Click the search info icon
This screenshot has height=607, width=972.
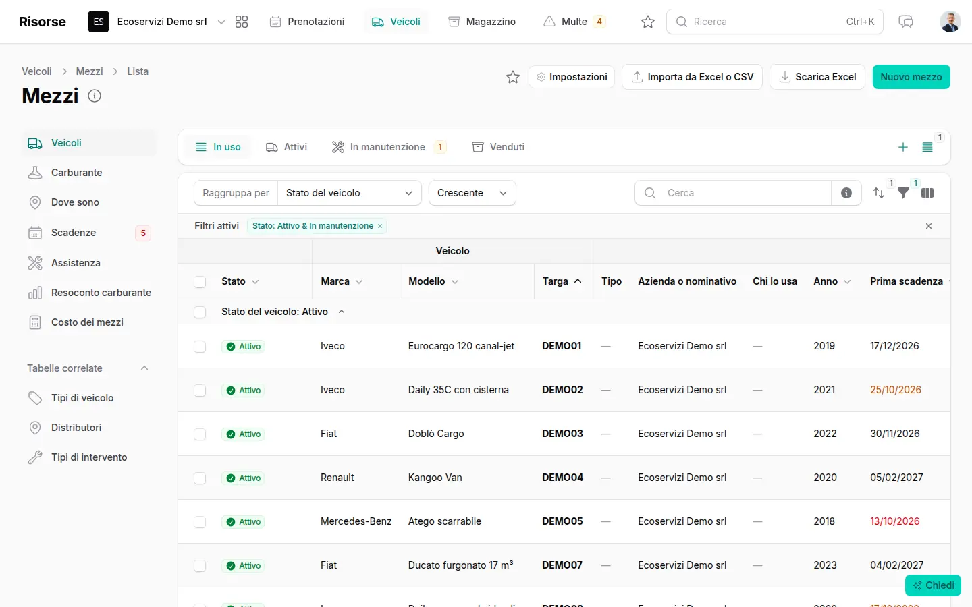846,193
